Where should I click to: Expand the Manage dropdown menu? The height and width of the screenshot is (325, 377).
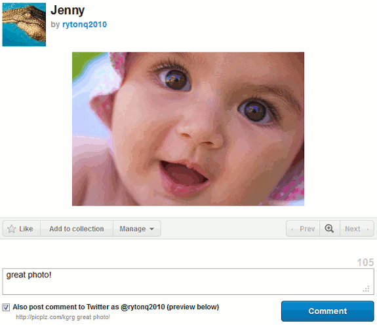click(137, 229)
